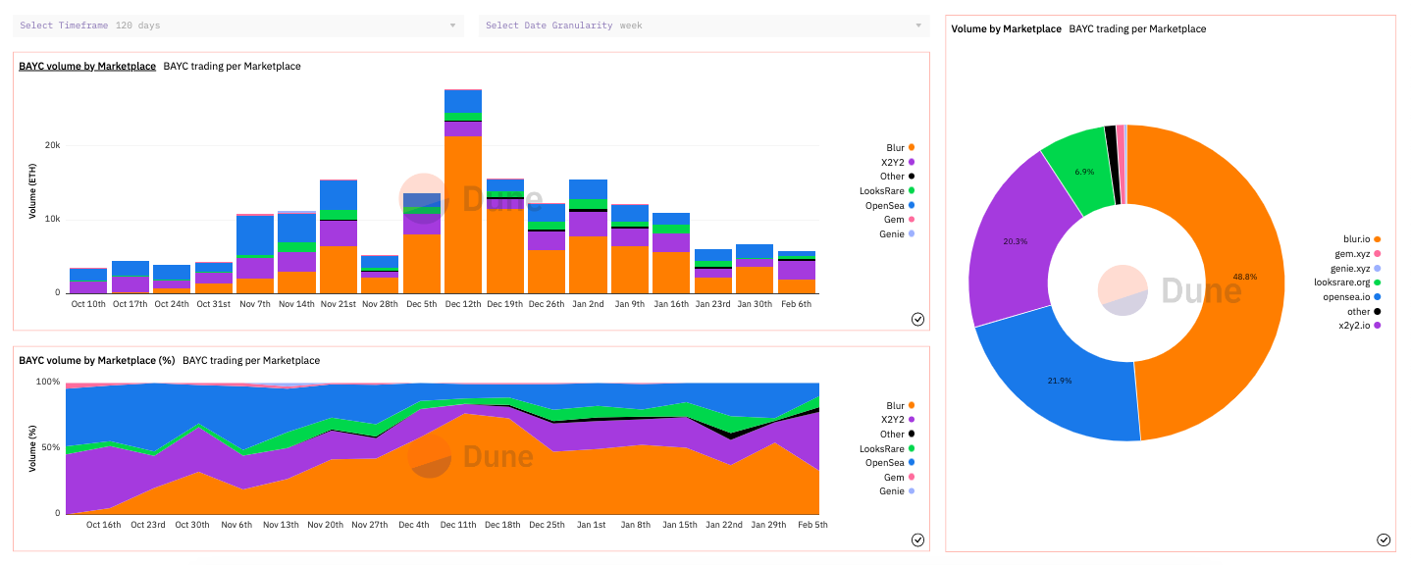Click the donut chart Volume by Marketplace title
Screen dimensions: 1411x565
[x=1006, y=29]
